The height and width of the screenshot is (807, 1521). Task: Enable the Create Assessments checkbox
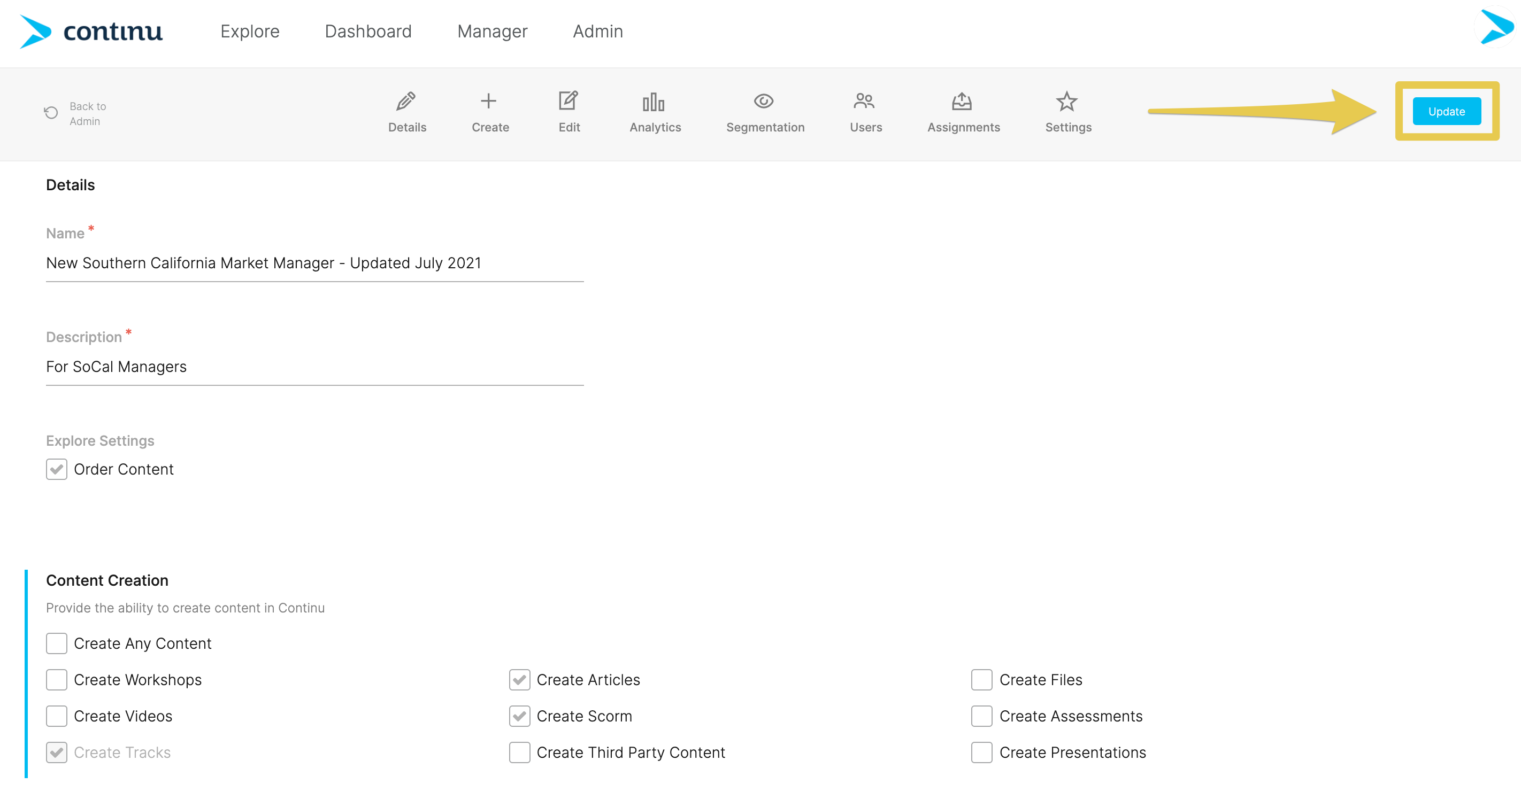point(982,716)
